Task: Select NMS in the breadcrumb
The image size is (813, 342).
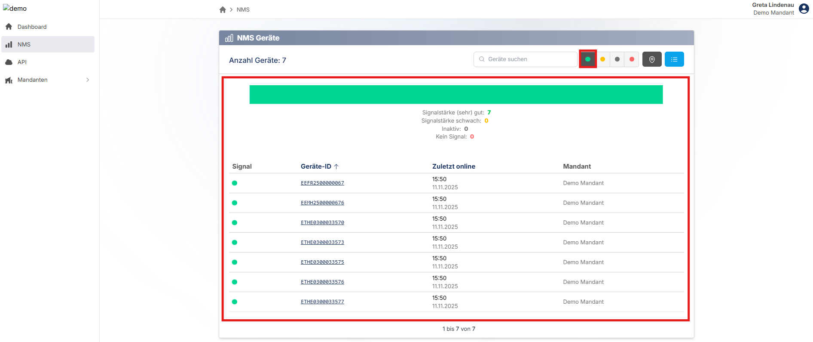Action: 243,9
